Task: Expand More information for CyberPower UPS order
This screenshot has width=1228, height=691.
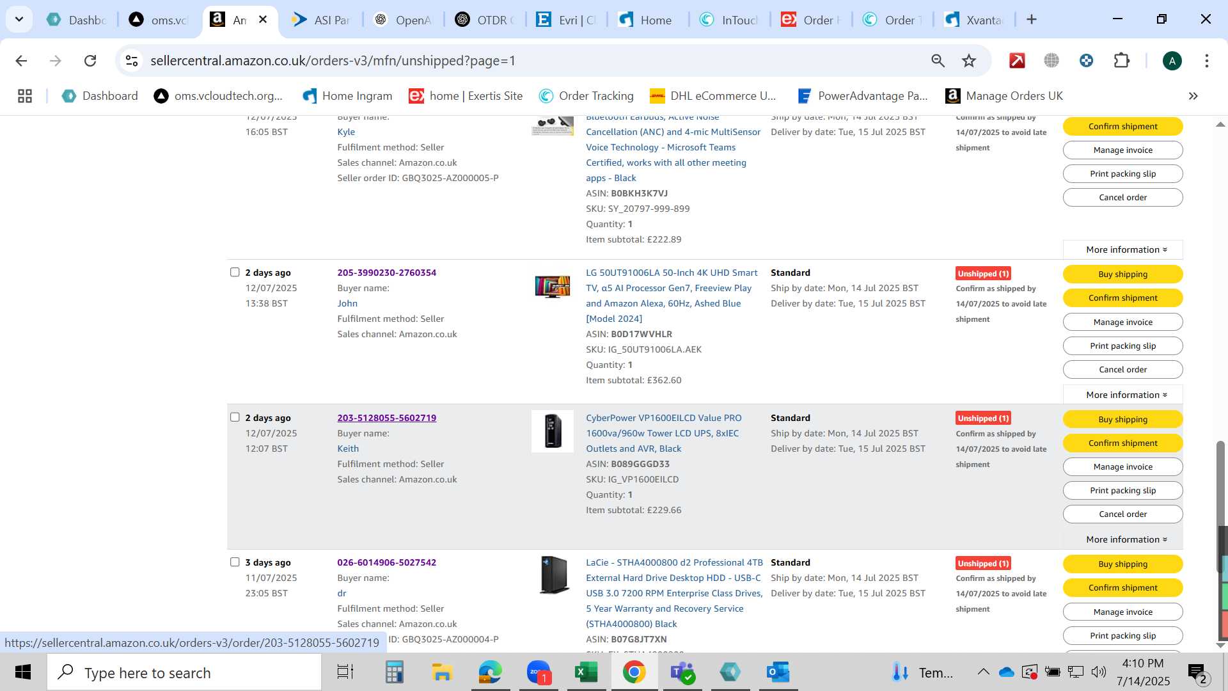Action: pos(1123,539)
